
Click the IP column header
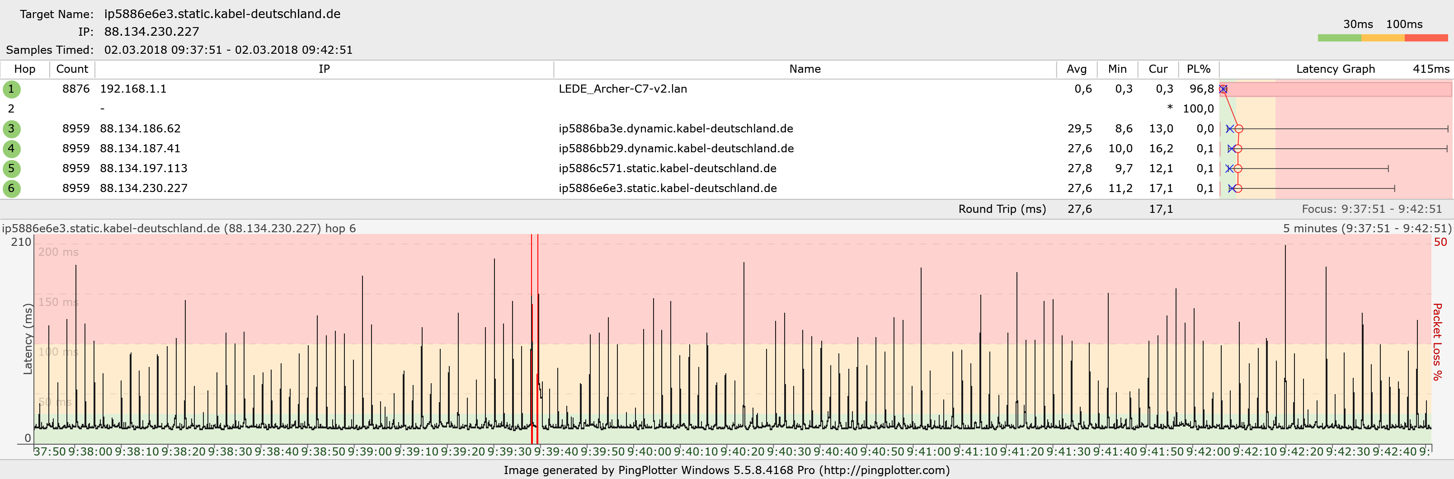[324, 69]
